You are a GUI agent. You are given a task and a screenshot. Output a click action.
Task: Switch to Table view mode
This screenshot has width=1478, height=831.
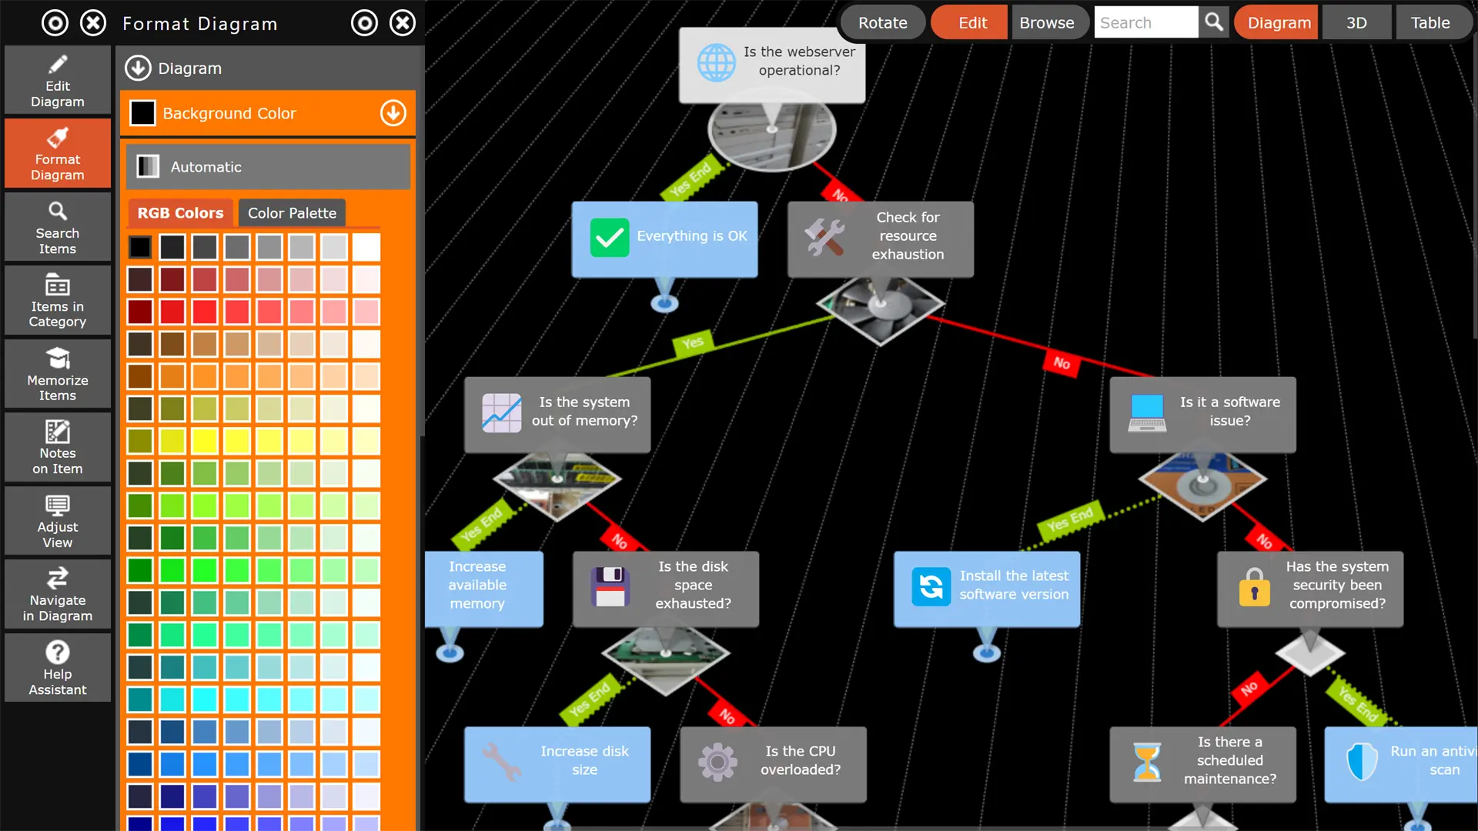tap(1430, 22)
